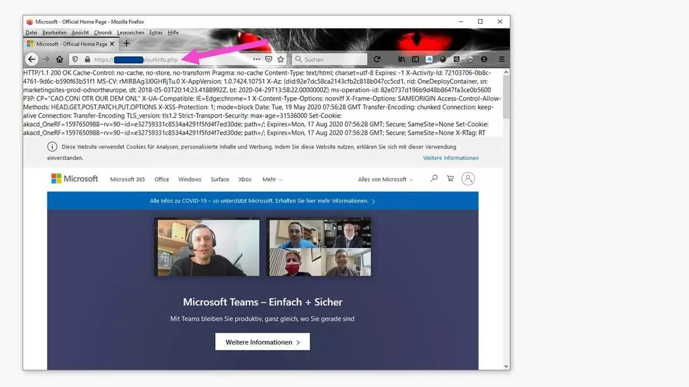
Task: Open the COVID-19 information banner link
Action: pyautogui.click(x=263, y=201)
